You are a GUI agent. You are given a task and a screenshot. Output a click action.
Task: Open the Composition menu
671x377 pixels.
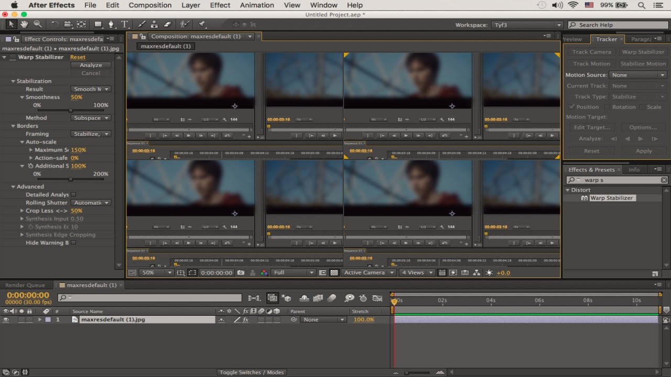tap(150, 5)
